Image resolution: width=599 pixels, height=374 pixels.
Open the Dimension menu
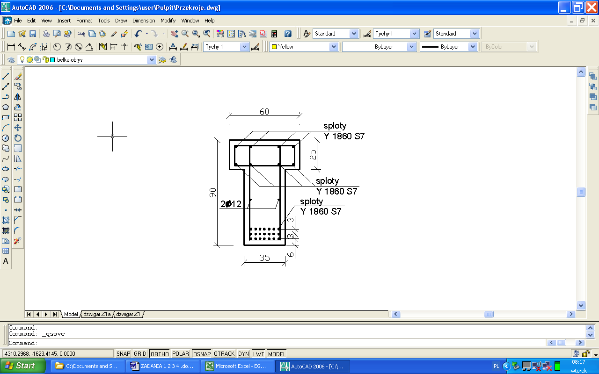point(144,21)
